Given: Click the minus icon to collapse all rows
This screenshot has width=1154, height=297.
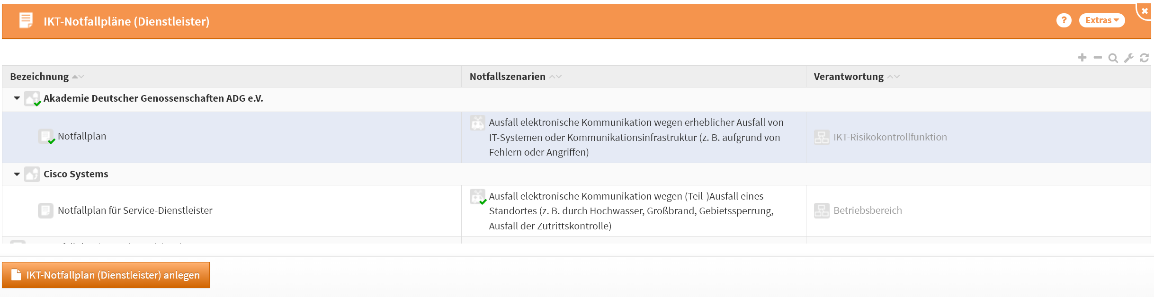Looking at the screenshot, I should [1098, 58].
